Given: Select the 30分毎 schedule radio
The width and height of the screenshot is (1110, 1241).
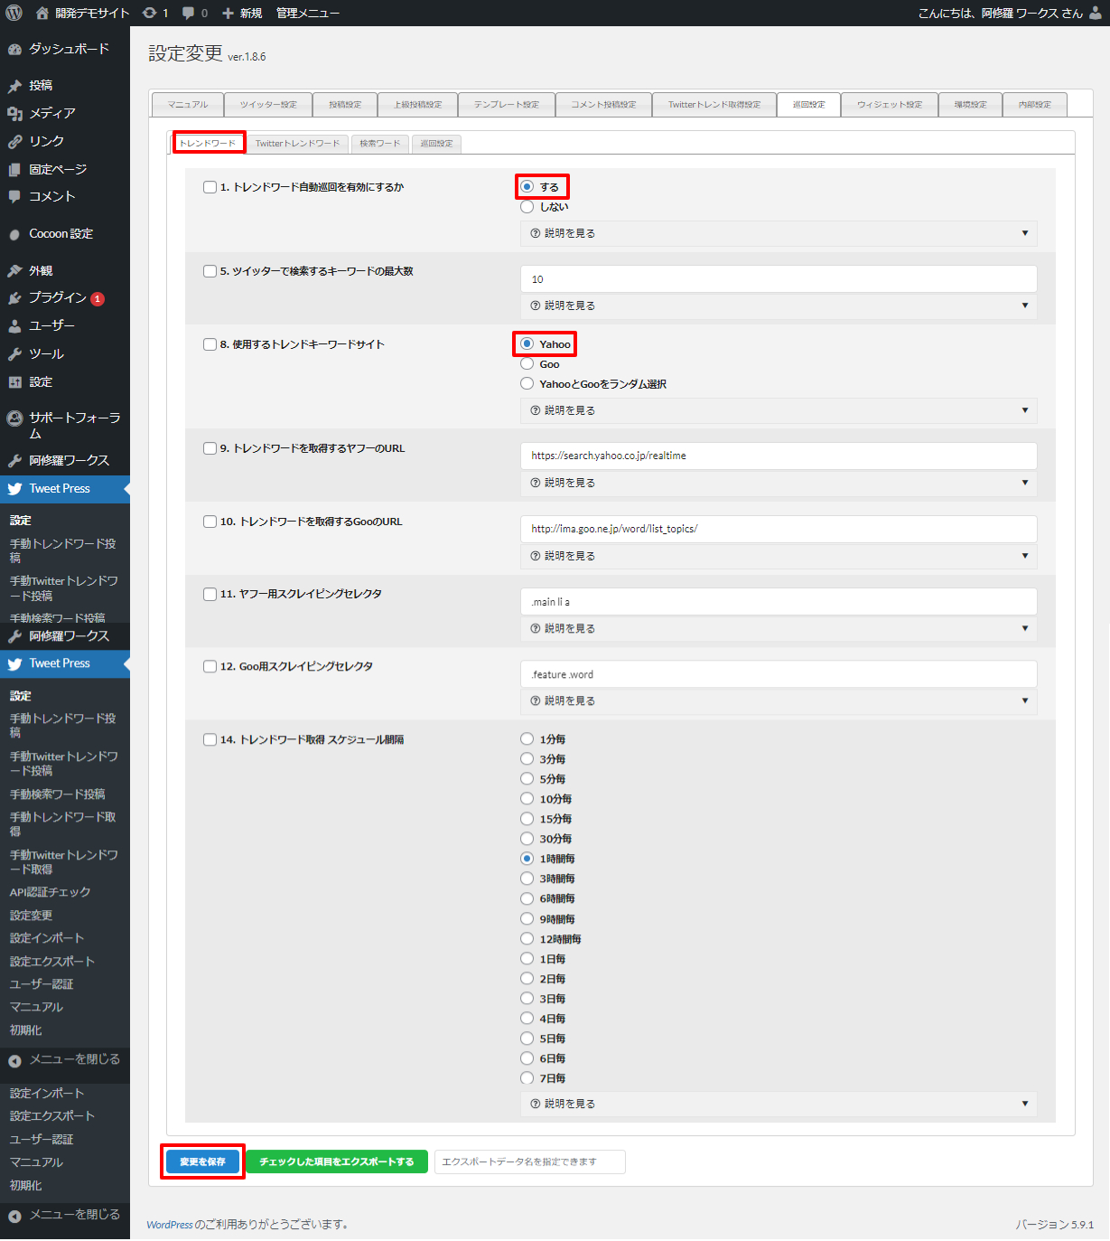Looking at the screenshot, I should pos(527,839).
